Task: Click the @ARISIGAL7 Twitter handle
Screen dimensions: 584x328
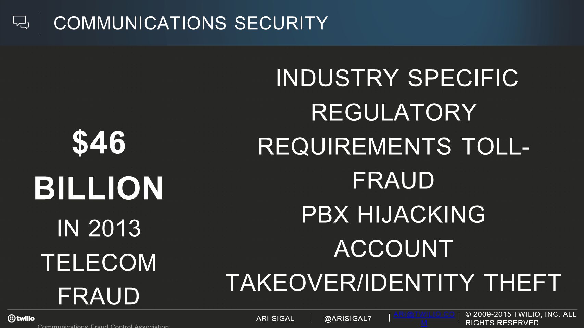Action: tap(348, 319)
